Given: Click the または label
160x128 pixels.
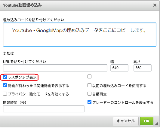Looking at the screenshot, I should coord(8,53).
